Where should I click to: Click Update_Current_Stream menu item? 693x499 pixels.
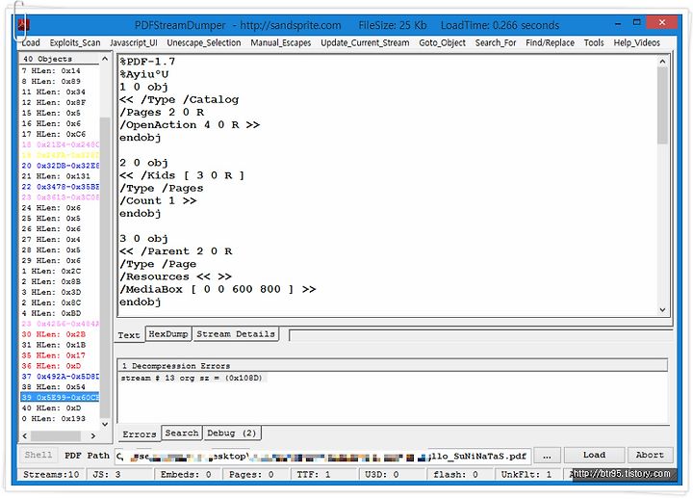point(365,43)
